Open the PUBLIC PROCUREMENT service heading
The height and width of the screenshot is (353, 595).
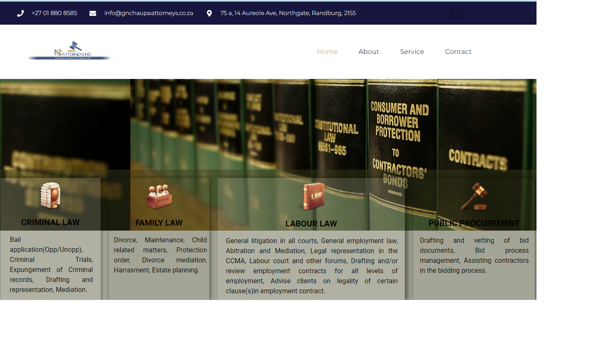click(x=474, y=223)
